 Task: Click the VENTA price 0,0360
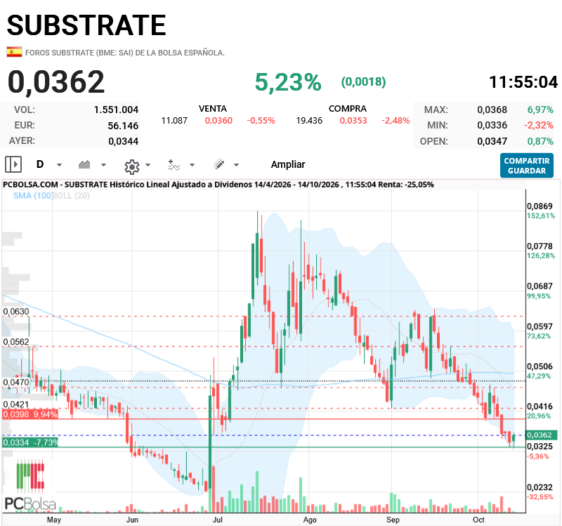click(218, 121)
